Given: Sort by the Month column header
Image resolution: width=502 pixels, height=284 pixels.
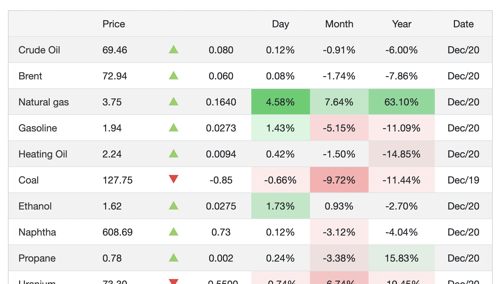Looking at the screenshot, I should pos(339,24).
